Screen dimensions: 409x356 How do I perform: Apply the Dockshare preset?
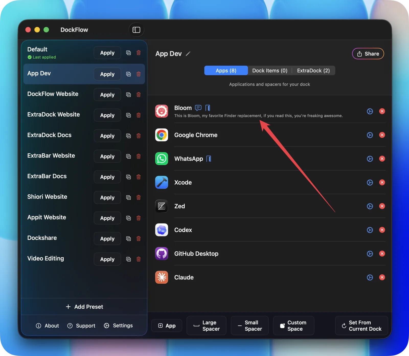tap(107, 239)
